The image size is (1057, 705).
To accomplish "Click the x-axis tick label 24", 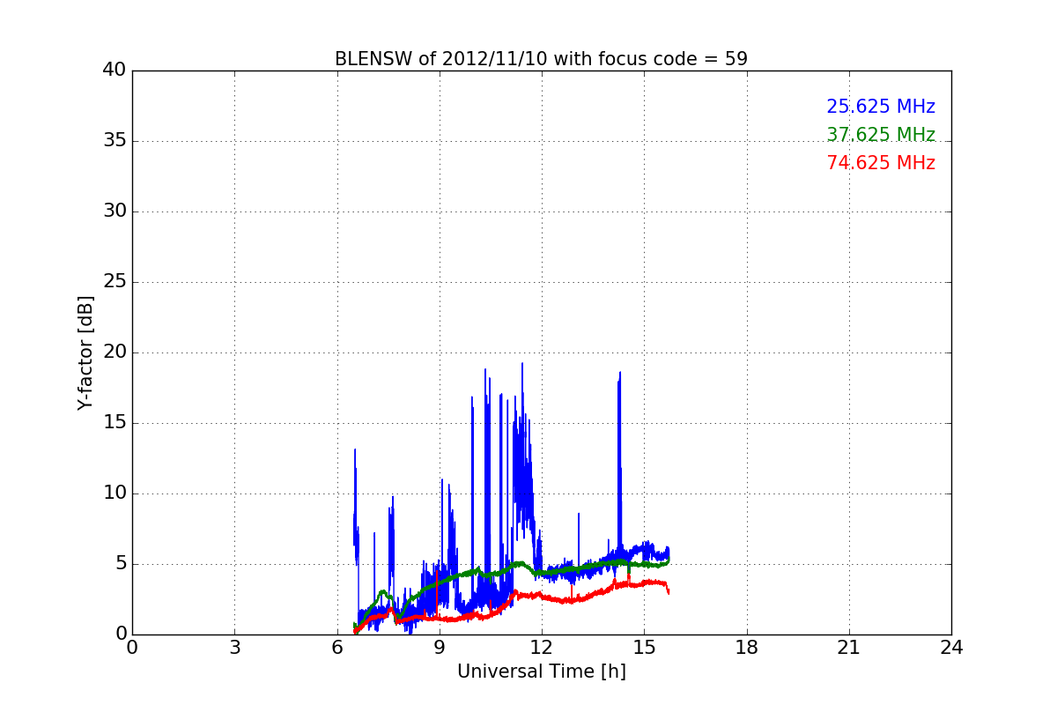I will click(x=951, y=648).
